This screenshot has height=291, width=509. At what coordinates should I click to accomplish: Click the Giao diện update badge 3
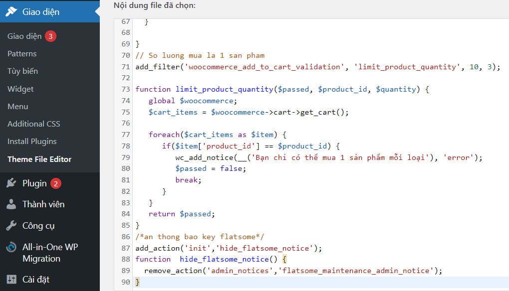(50, 36)
